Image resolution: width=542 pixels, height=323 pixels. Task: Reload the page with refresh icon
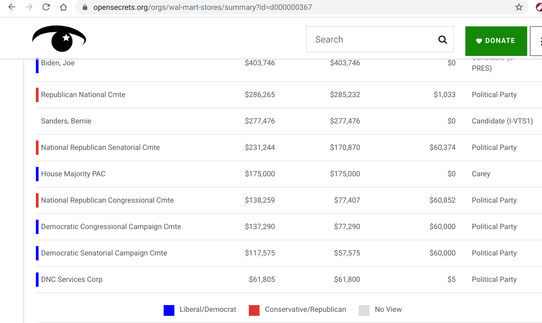click(46, 7)
